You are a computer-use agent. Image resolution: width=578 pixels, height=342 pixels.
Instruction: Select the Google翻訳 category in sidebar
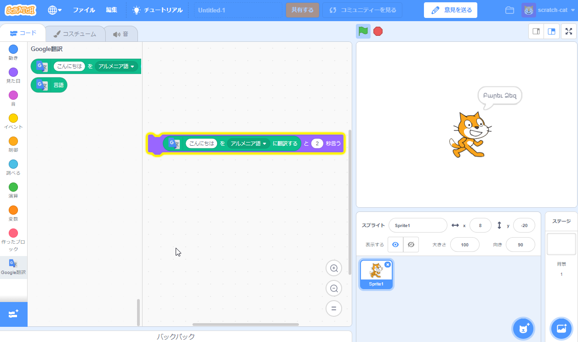coord(13,267)
